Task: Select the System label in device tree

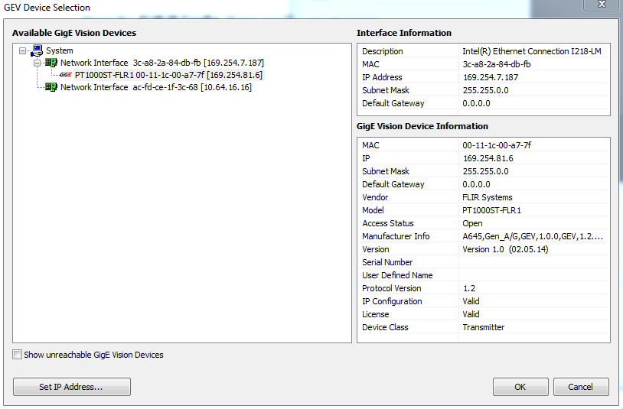Action: pos(60,50)
